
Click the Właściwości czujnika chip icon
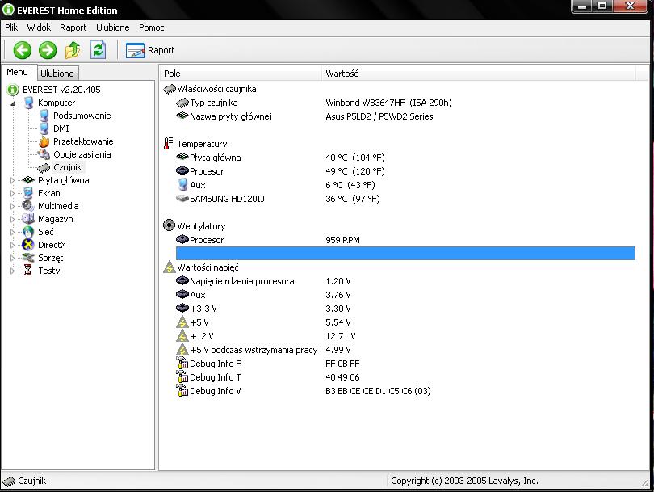click(169, 89)
